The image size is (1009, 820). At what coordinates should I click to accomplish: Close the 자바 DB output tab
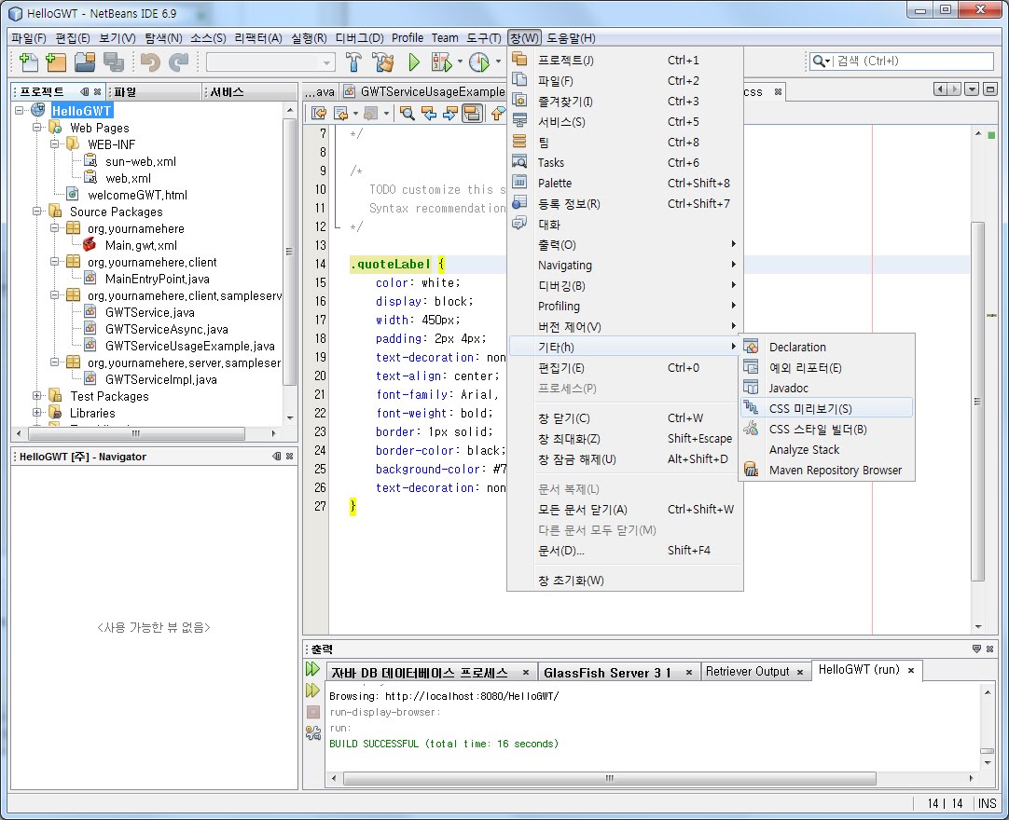(526, 672)
